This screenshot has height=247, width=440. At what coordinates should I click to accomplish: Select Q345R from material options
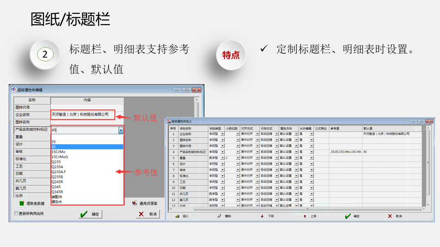tap(58, 192)
